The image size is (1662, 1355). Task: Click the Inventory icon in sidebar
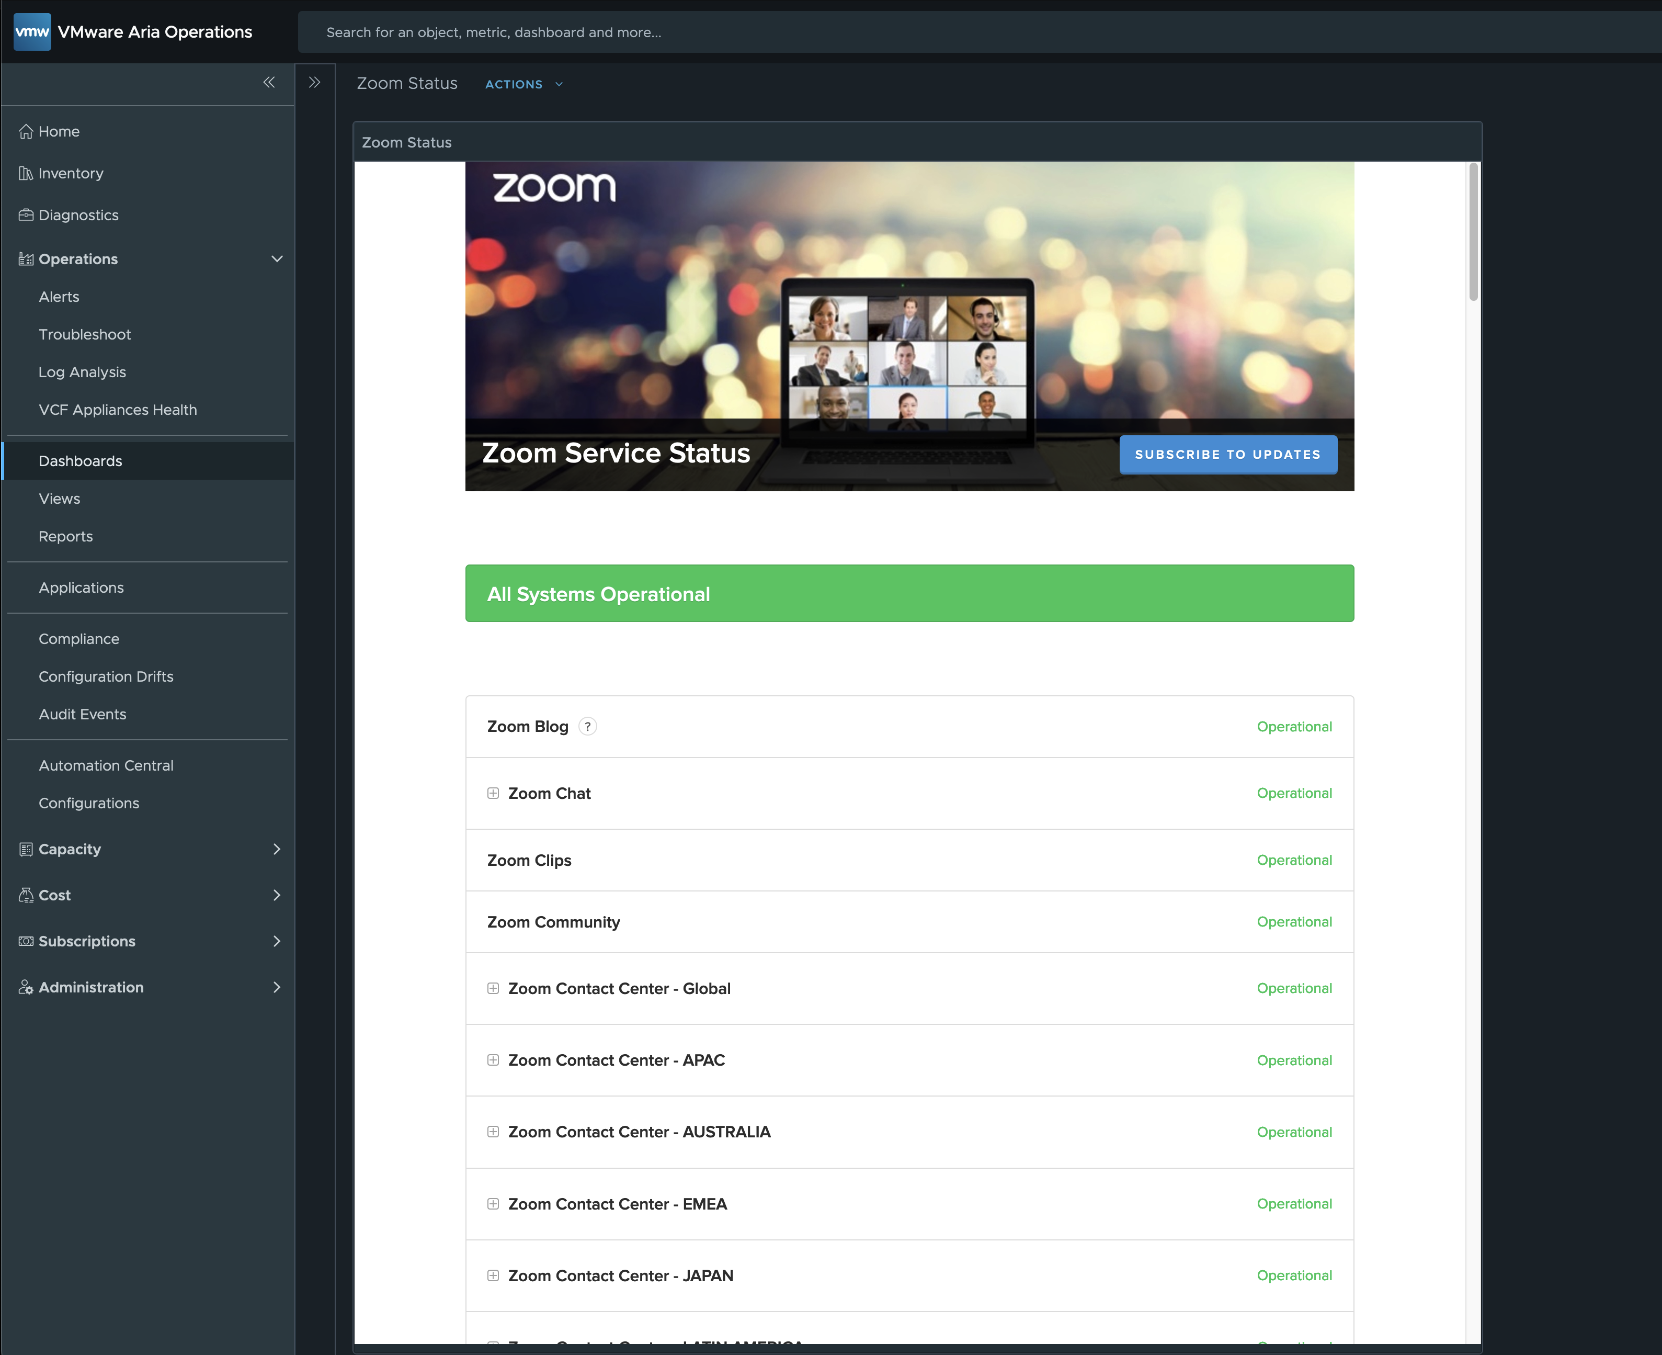pyautogui.click(x=26, y=173)
